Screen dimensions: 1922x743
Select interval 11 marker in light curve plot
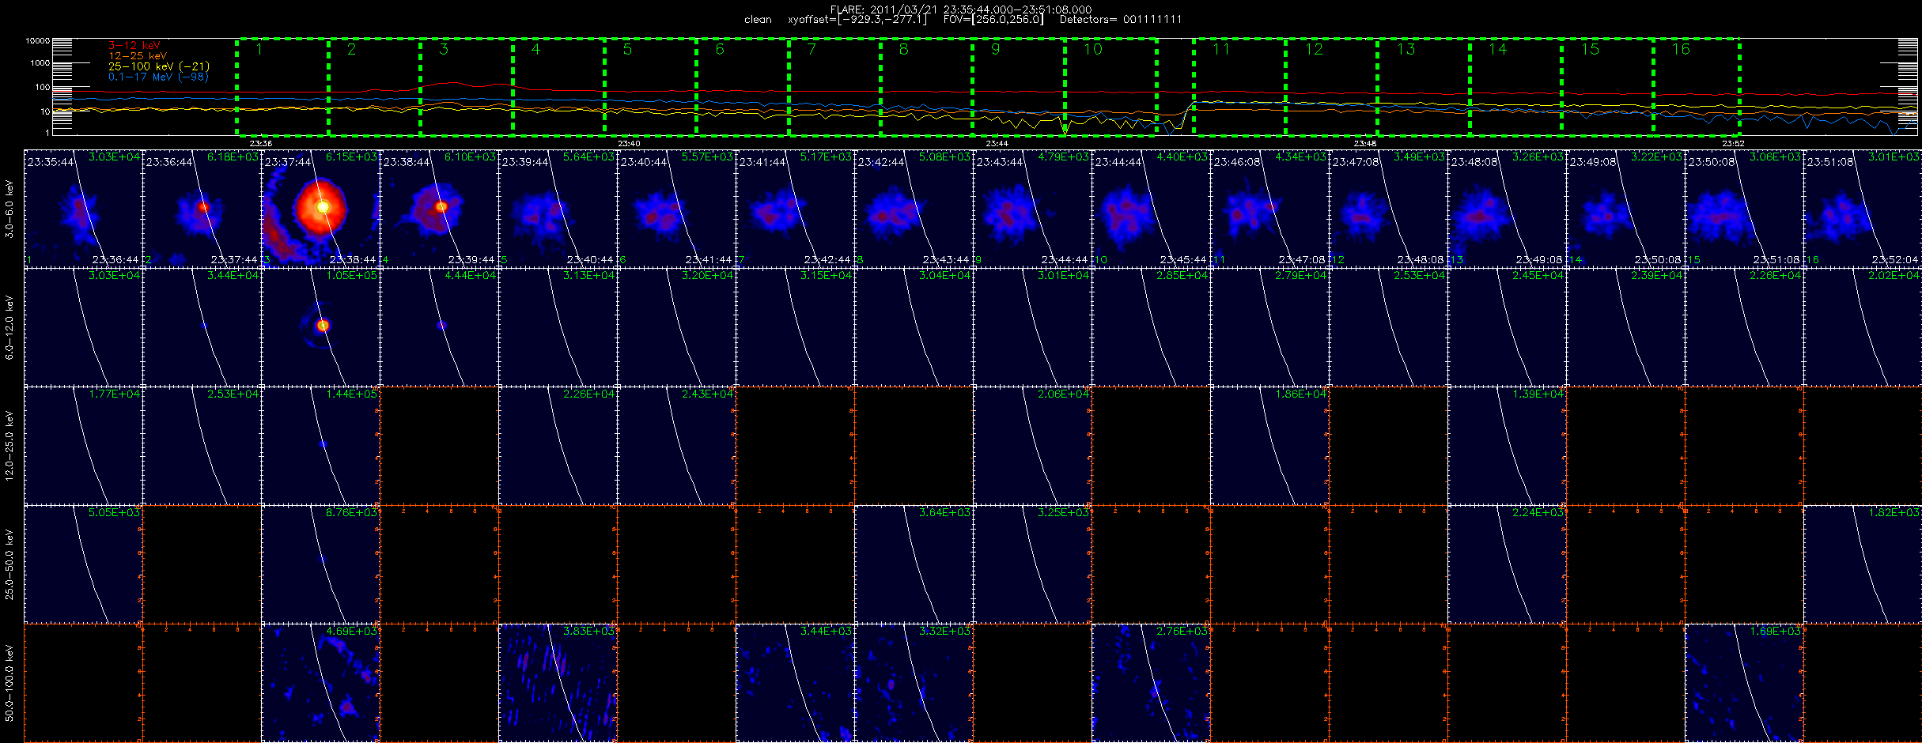click(1221, 49)
